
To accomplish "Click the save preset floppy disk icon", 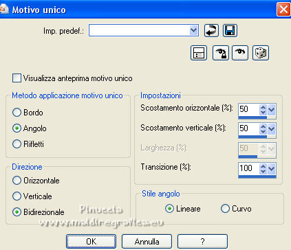I will click(x=230, y=30).
